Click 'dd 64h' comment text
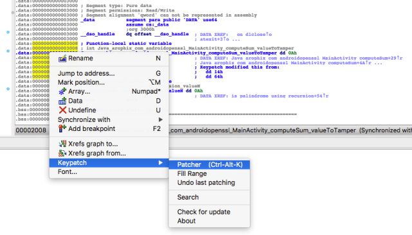Image resolution: width=412 pixels, height=235 pixels. (x=214, y=77)
